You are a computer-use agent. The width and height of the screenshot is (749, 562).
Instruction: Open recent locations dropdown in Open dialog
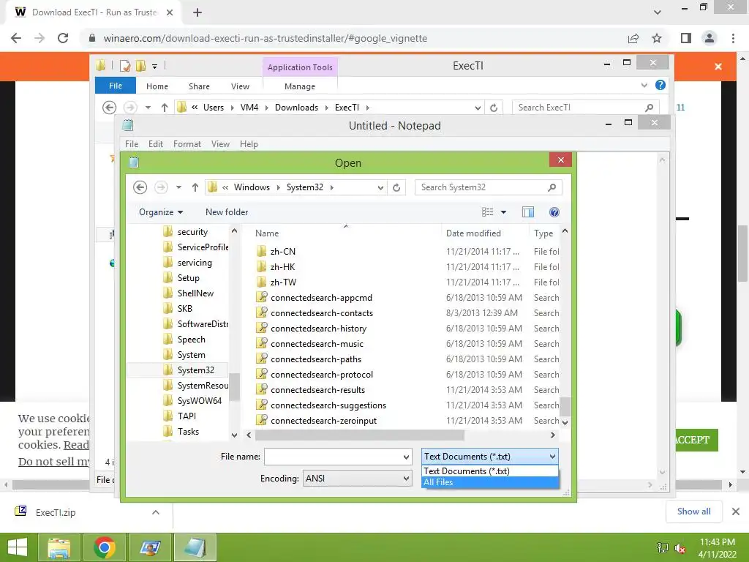click(178, 187)
